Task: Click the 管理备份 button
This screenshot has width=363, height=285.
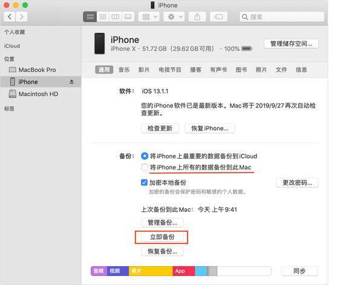Action: pos(162,223)
